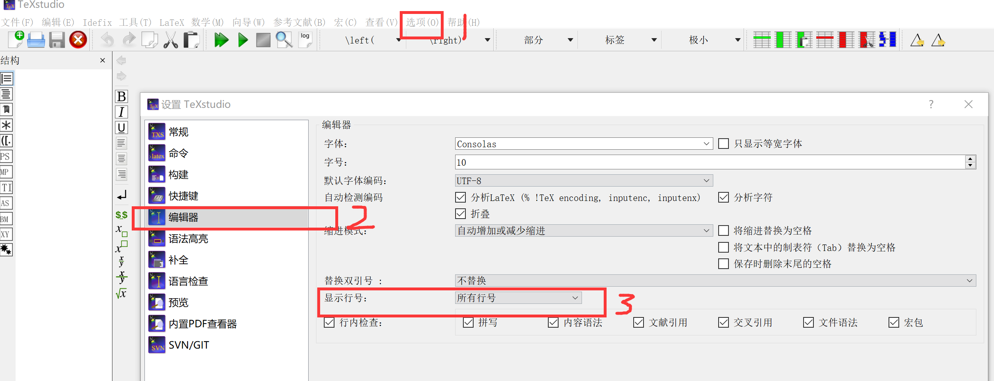Image resolution: width=994 pixels, height=381 pixels.
Task: Click the Undo arrow icon
Action: 108,40
